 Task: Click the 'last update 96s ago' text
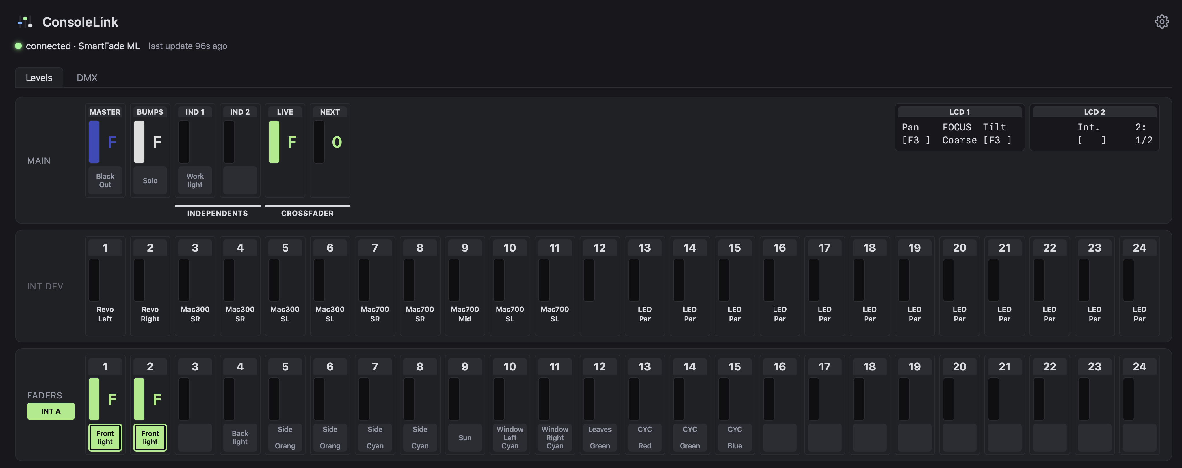point(188,46)
